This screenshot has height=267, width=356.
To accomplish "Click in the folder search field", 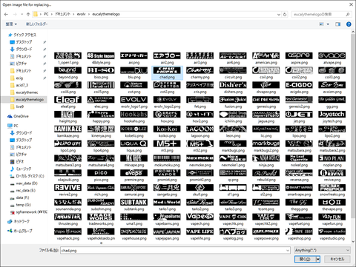I will tap(321, 14).
